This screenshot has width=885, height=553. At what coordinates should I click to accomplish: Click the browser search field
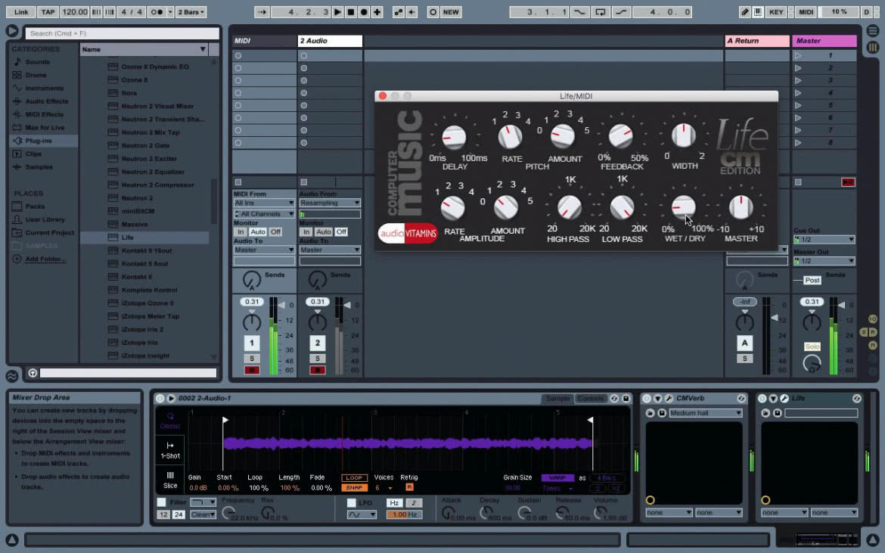(123, 33)
